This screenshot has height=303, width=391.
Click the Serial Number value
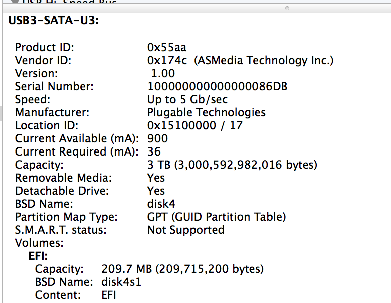pyautogui.click(x=217, y=87)
